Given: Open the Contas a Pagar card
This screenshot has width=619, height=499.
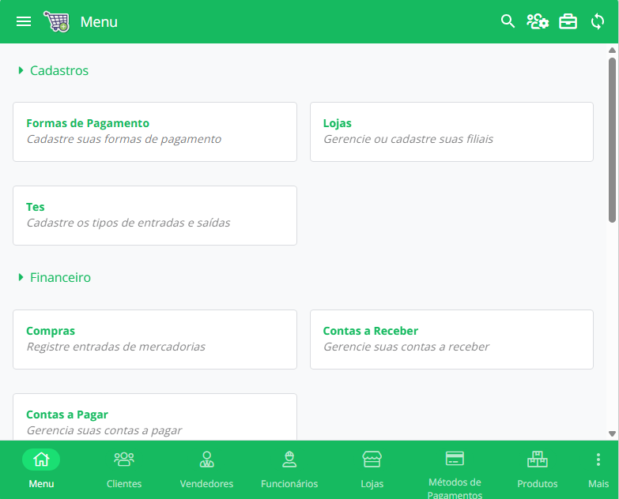Looking at the screenshot, I should (x=155, y=417).
